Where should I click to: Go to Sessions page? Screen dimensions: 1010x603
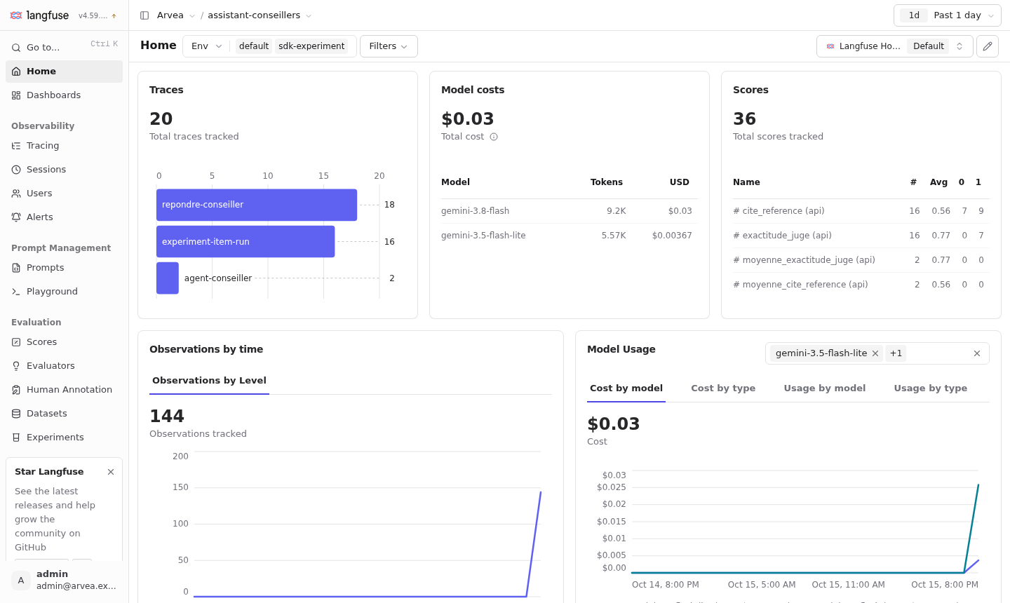pos(64,170)
